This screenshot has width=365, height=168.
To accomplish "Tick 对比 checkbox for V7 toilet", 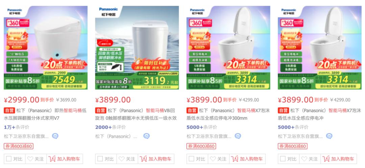I will pos(9,159).
